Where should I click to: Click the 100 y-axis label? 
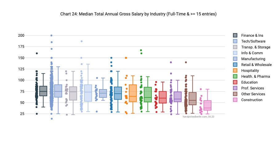[x=21, y=80]
